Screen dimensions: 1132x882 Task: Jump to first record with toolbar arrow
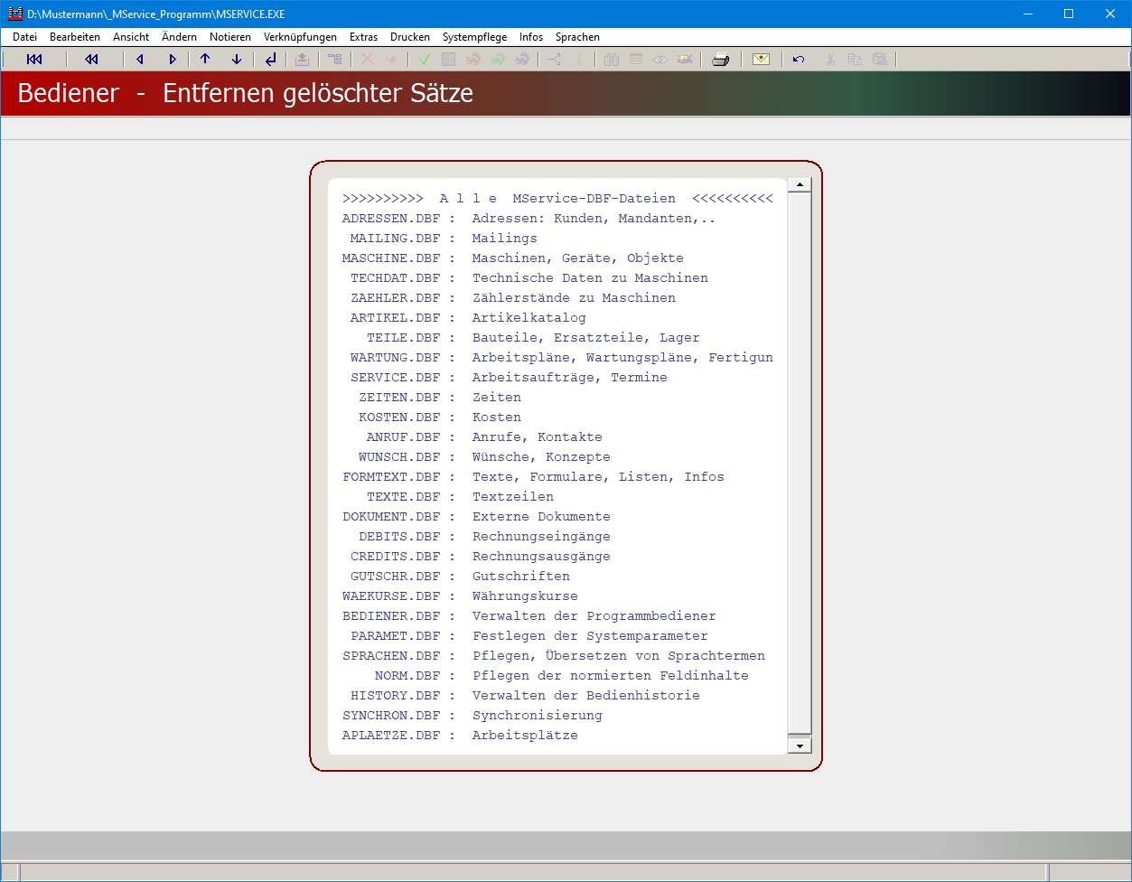34,60
